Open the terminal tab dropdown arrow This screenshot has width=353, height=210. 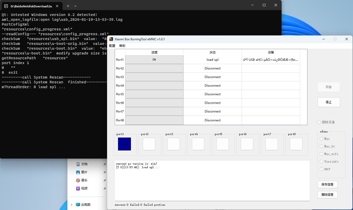click(75, 6)
